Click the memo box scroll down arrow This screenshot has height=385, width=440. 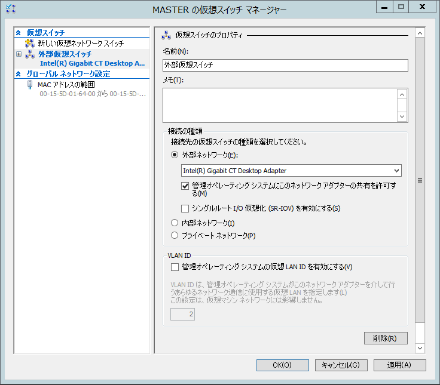pyautogui.click(x=402, y=116)
